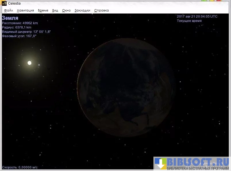Image resolution: width=231 pixels, height=171 pixels.
Task: Open the Закладки bookmarks menu
Action: coord(82,10)
